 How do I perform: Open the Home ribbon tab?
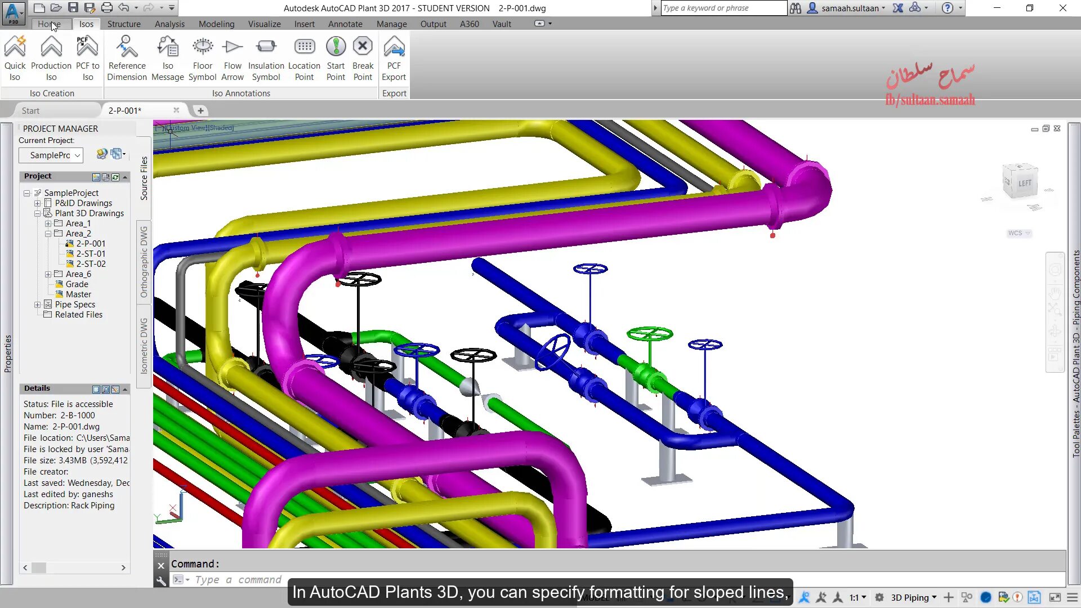click(49, 24)
